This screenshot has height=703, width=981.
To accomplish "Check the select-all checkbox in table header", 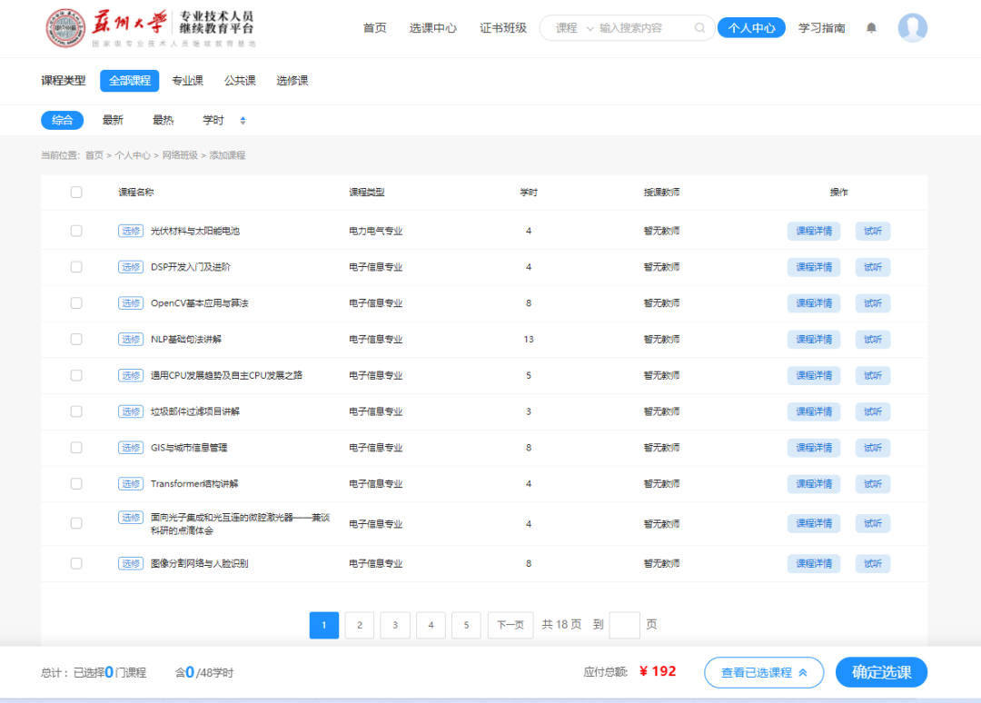I will click(x=77, y=192).
